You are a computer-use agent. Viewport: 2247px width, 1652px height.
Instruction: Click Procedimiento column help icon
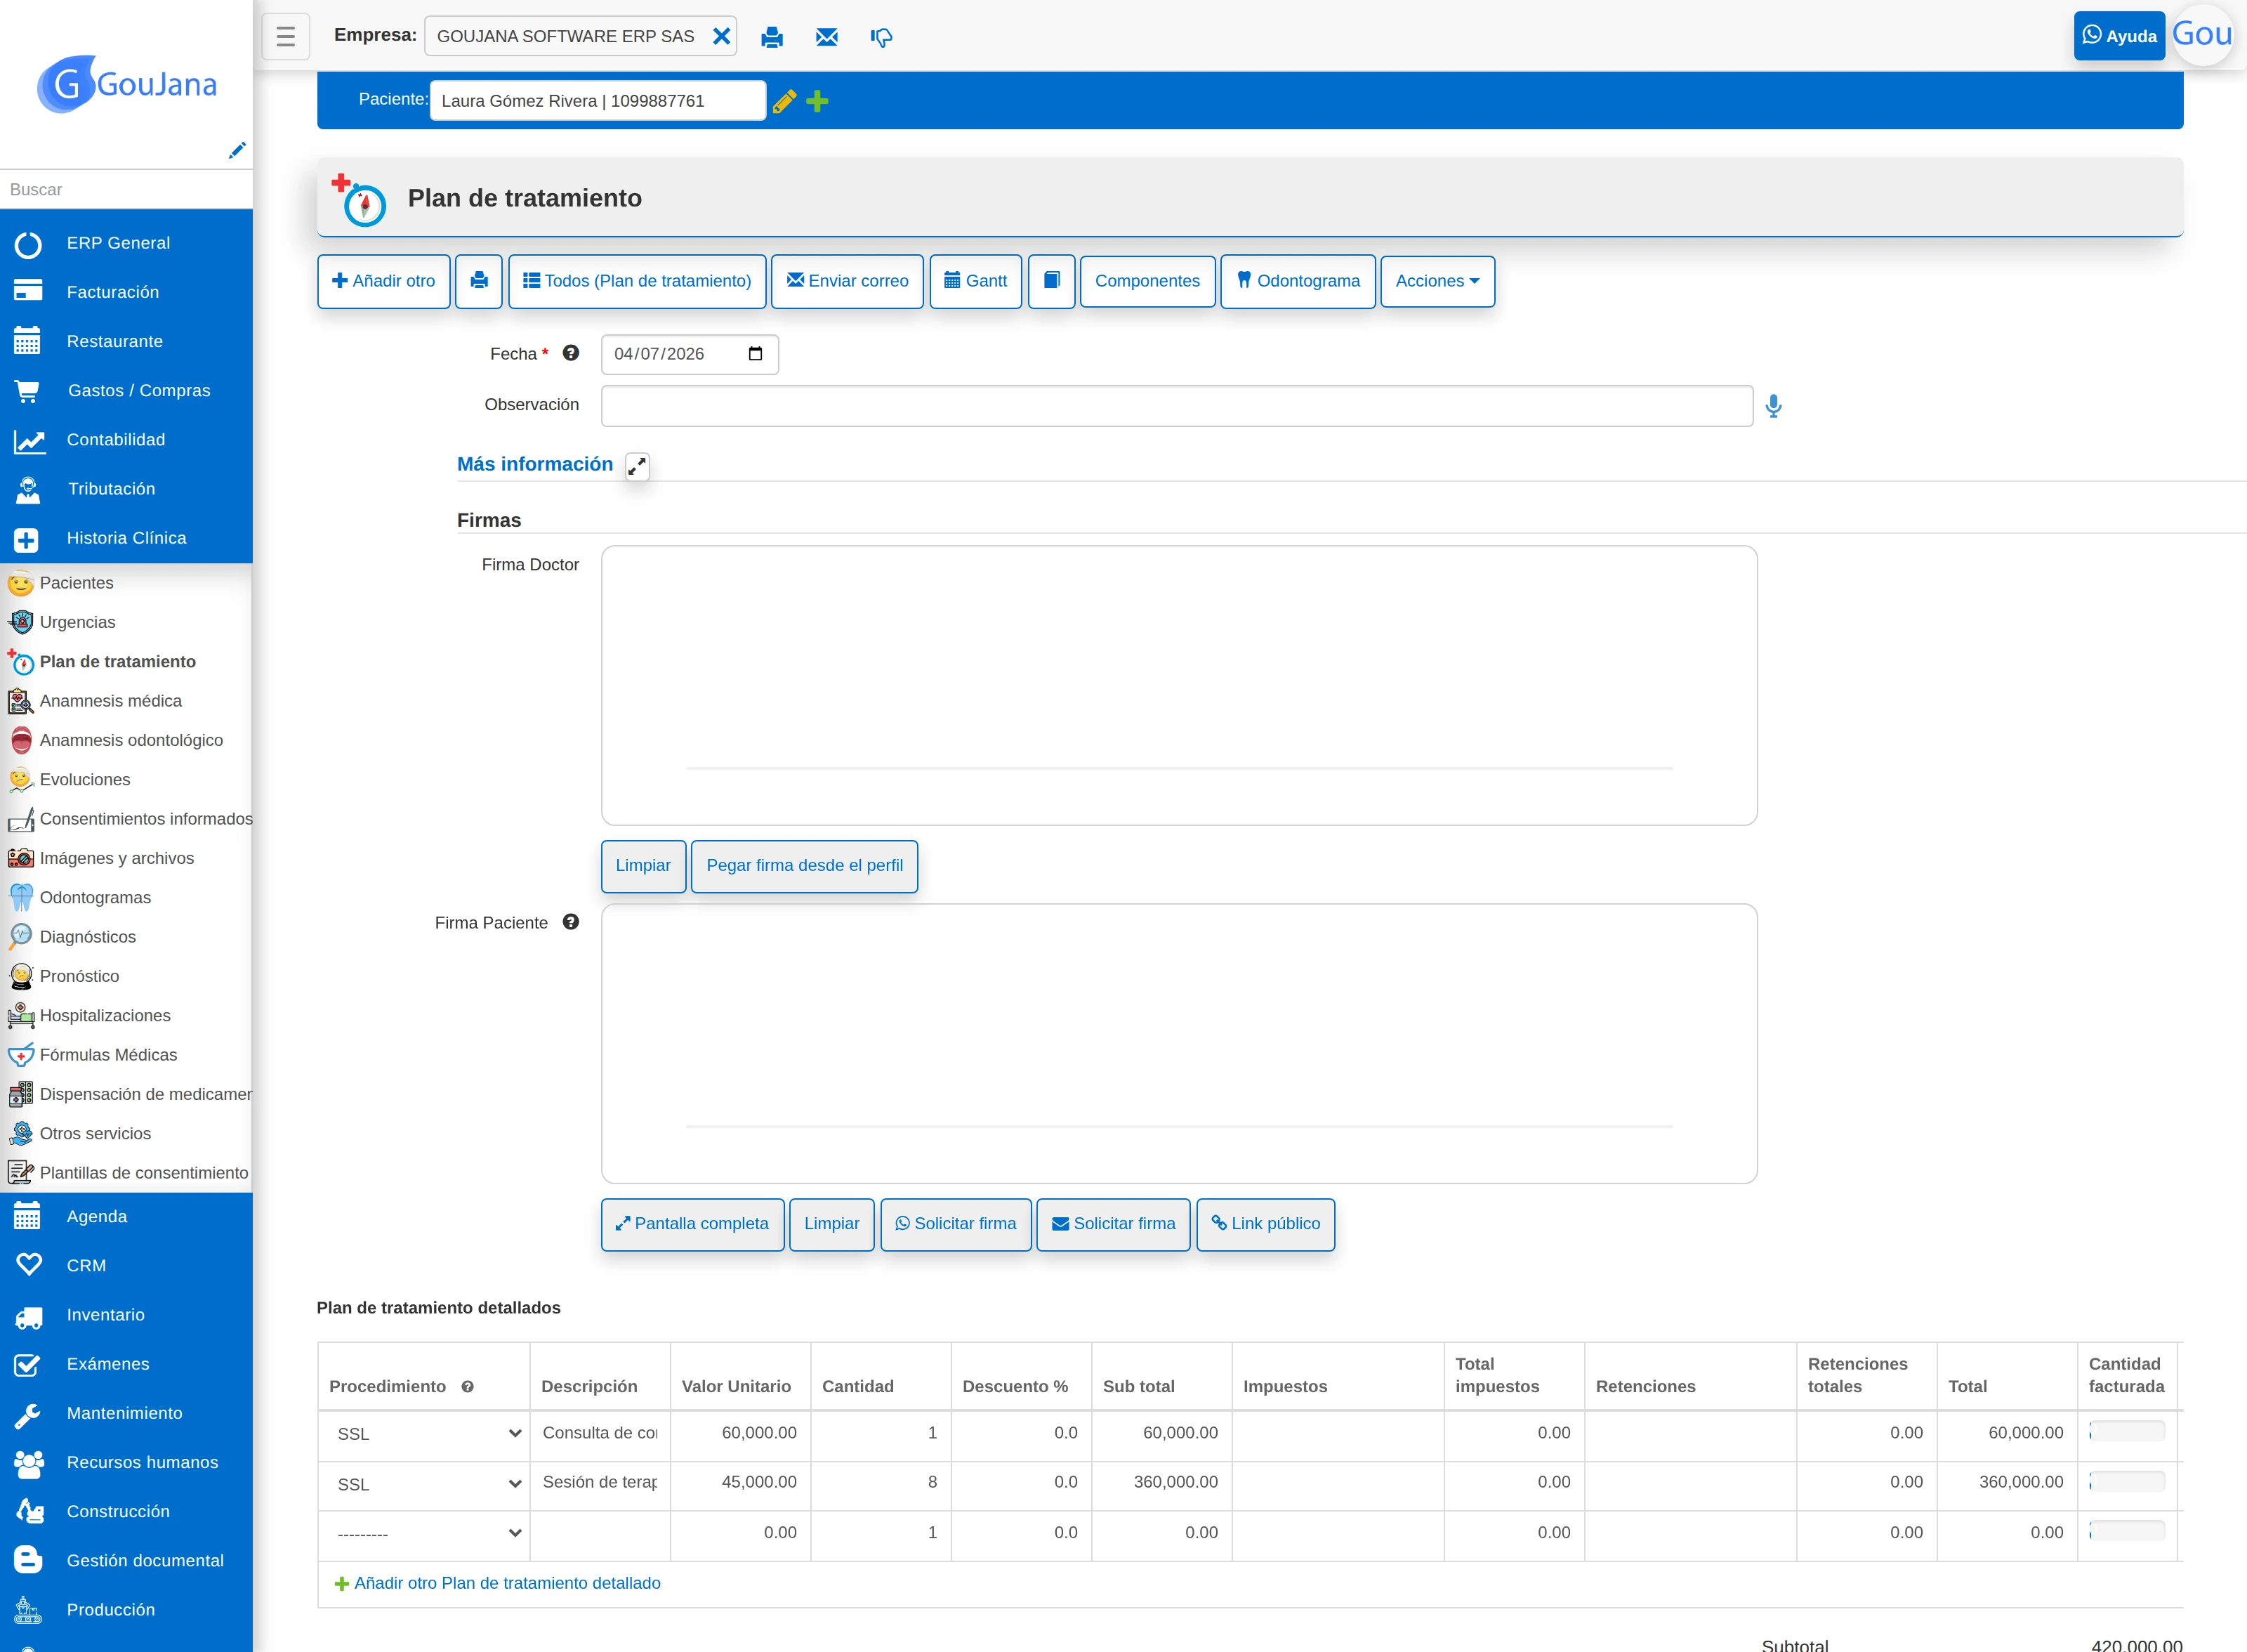(467, 1387)
